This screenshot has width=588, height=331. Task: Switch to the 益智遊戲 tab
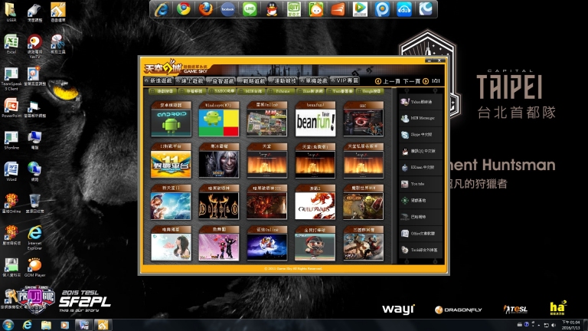(220, 80)
